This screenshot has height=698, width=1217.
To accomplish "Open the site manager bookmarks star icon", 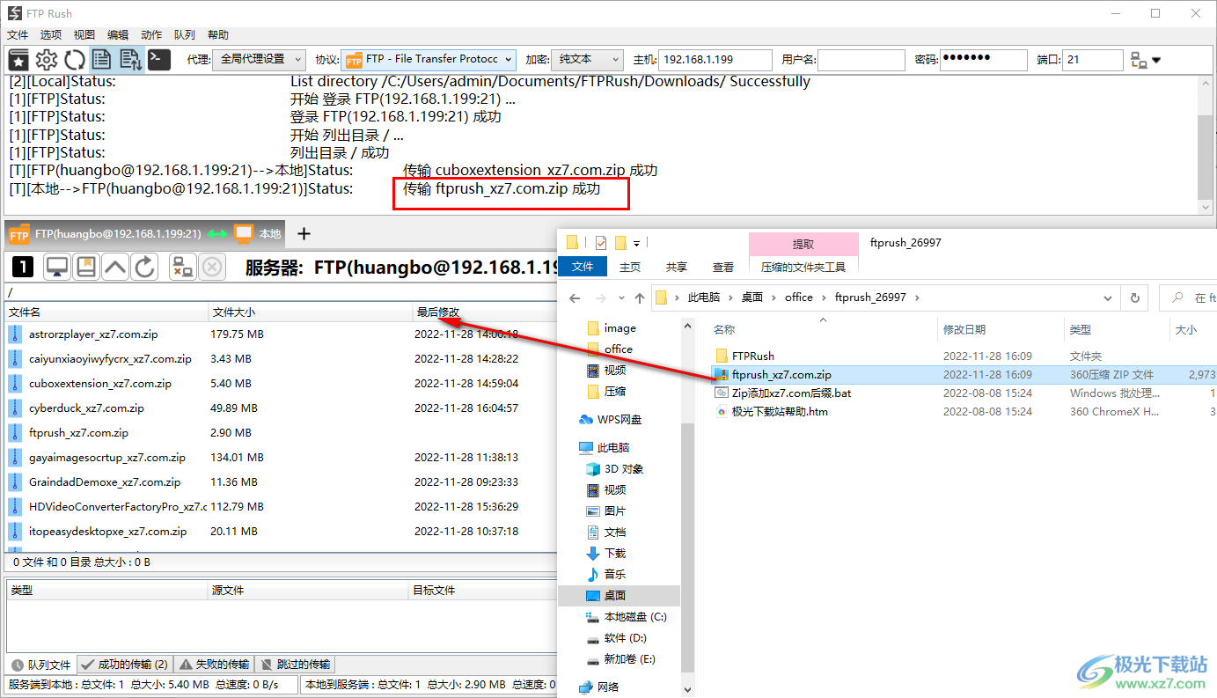I will point(18,60).
